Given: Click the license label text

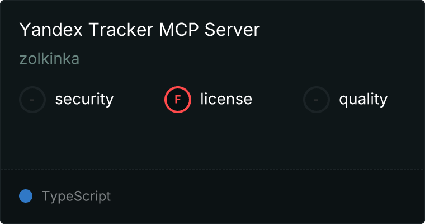Looking at the screenshot, I should [x=226, y=99].
